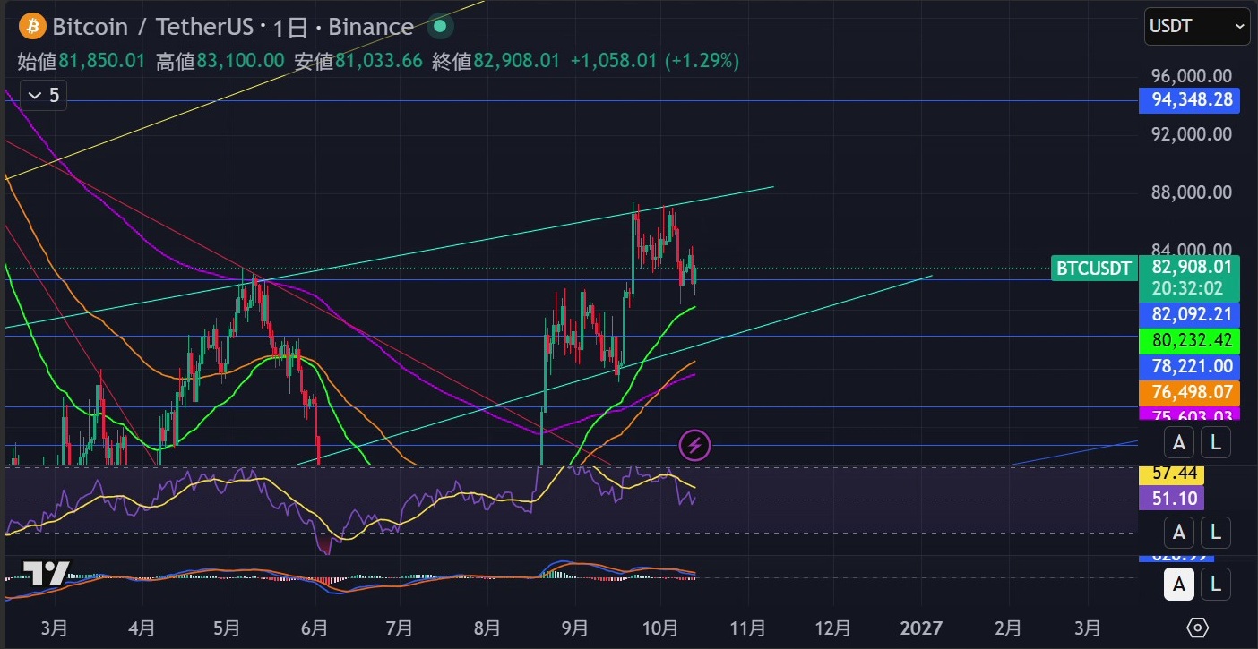Viewport: 1258px width, 649px height.
Task: Click the 80,232.42 green moving average label
Action: (x=1189, y=340)
